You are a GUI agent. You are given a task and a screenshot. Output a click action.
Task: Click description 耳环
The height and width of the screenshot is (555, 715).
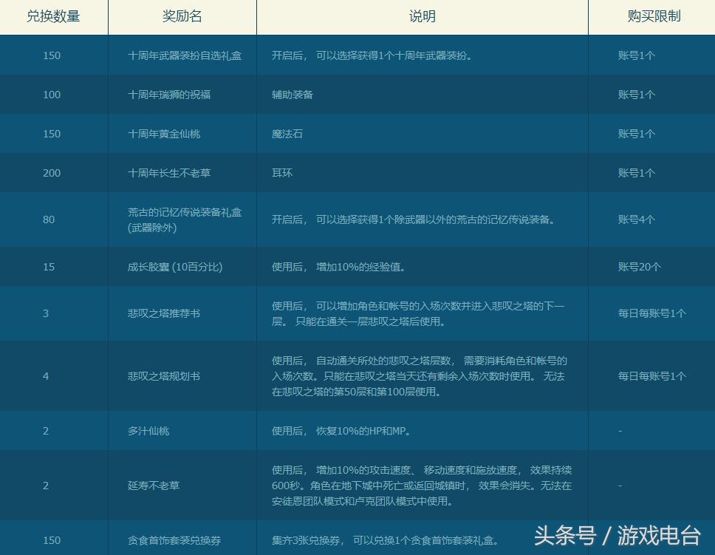pyautogui.click(x=282, y=174)
